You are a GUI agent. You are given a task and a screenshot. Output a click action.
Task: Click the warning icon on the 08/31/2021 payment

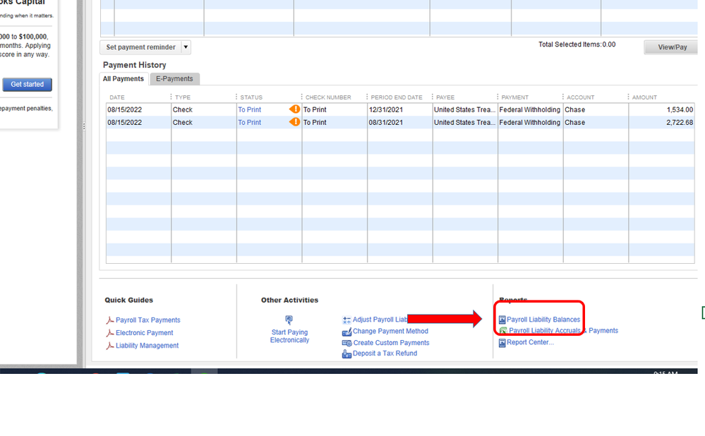tap(294, 122)
